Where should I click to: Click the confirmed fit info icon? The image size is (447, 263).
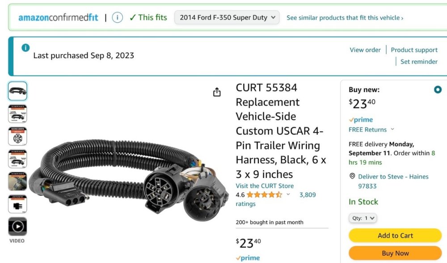pos(117,17)
